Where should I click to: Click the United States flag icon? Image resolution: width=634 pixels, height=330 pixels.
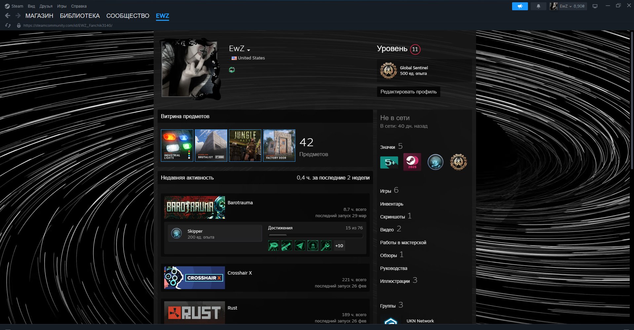pyautogui.click(x=234, y=58)
